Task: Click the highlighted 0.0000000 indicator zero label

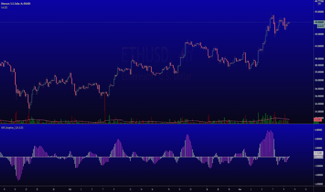Action: (x=319, y=157)
